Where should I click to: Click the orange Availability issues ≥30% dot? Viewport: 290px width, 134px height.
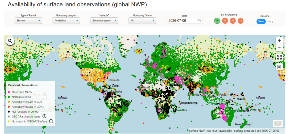click(9, 102)
